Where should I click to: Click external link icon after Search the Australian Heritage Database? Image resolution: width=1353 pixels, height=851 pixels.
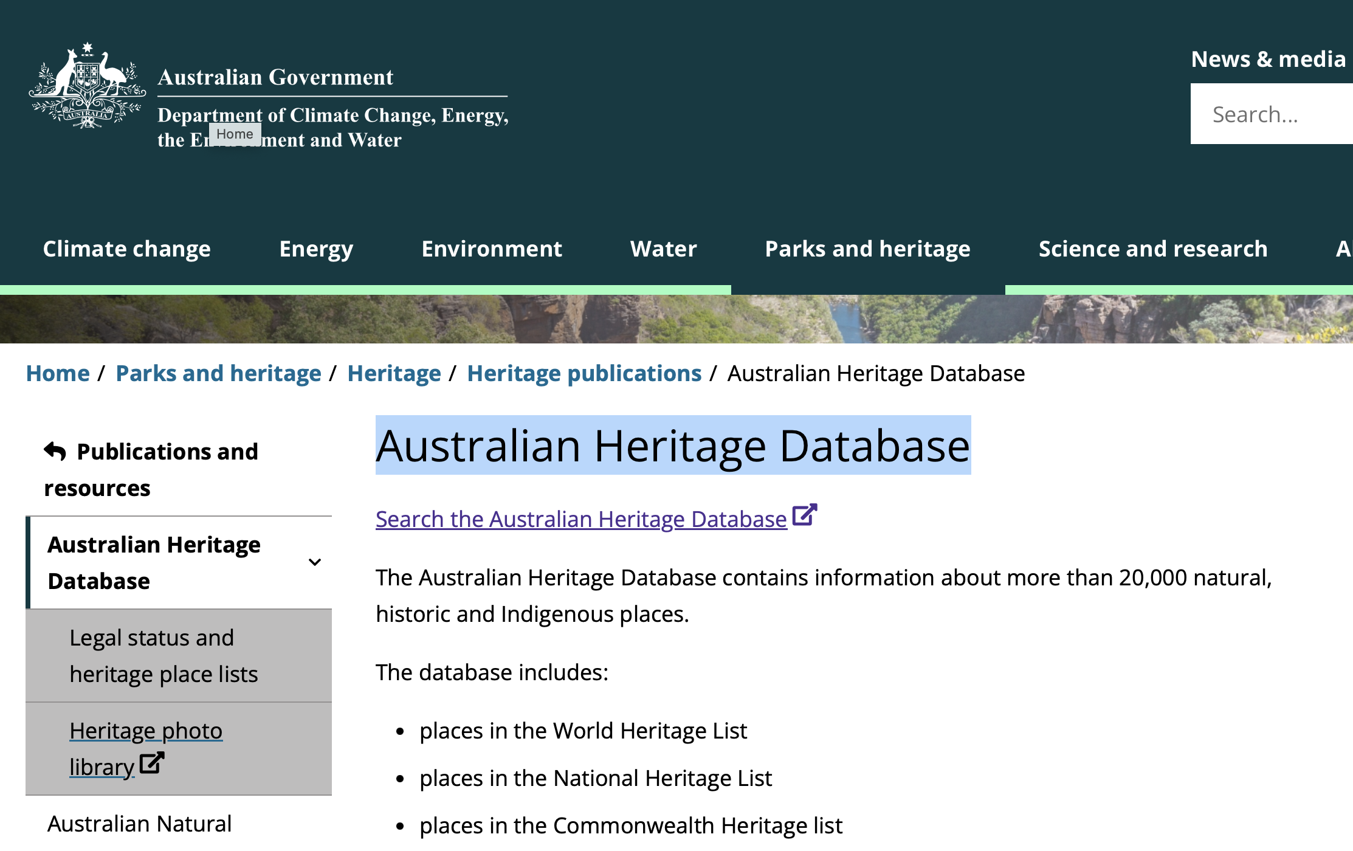click(804, 515)
